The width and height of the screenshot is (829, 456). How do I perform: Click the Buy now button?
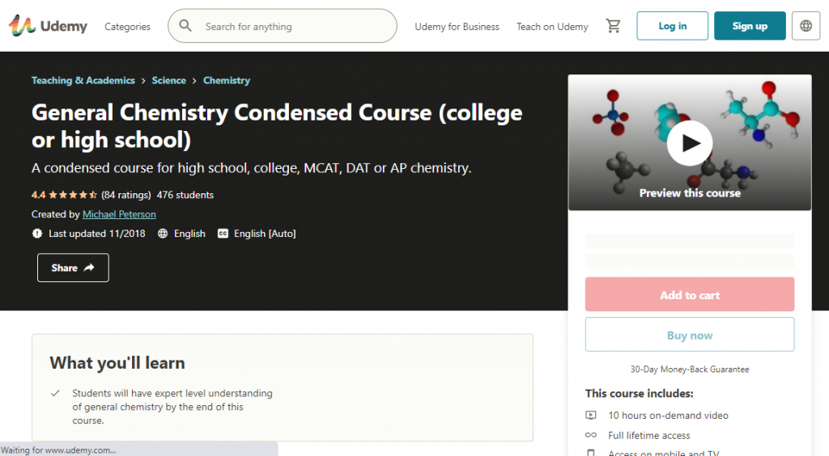click(690, 335)
